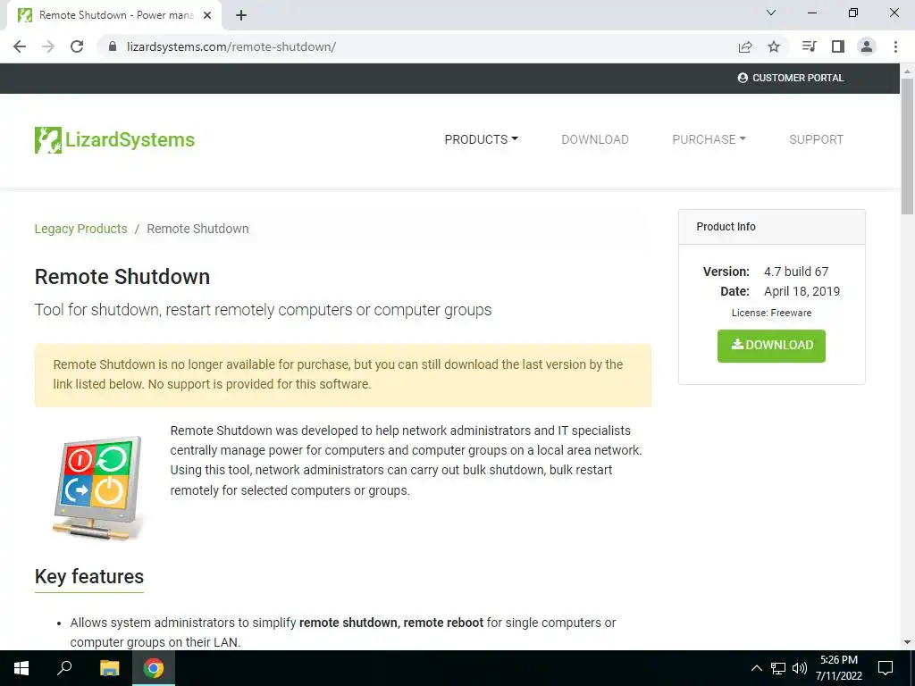Click the Remote Shutdown breadcrumb text
This screenshot has height=686, width=915.
(197, 229)
